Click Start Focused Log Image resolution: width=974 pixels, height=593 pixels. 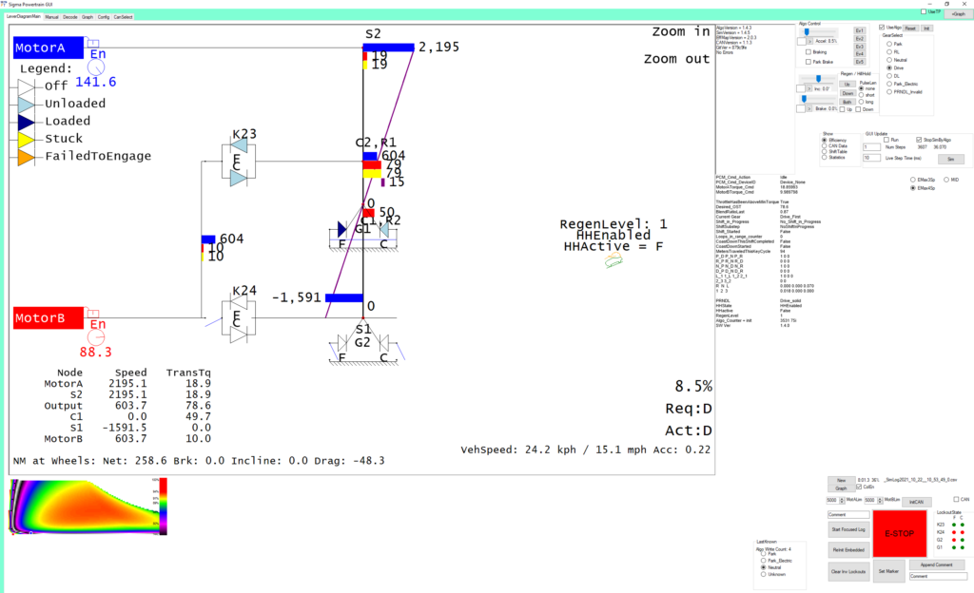(848, 529)
